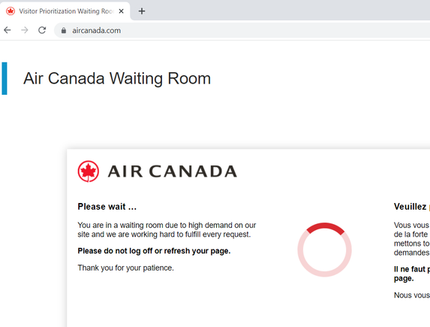Click the AIR CANADA wordmark logo
Viewport: 430px width, 327px height.
173,171
